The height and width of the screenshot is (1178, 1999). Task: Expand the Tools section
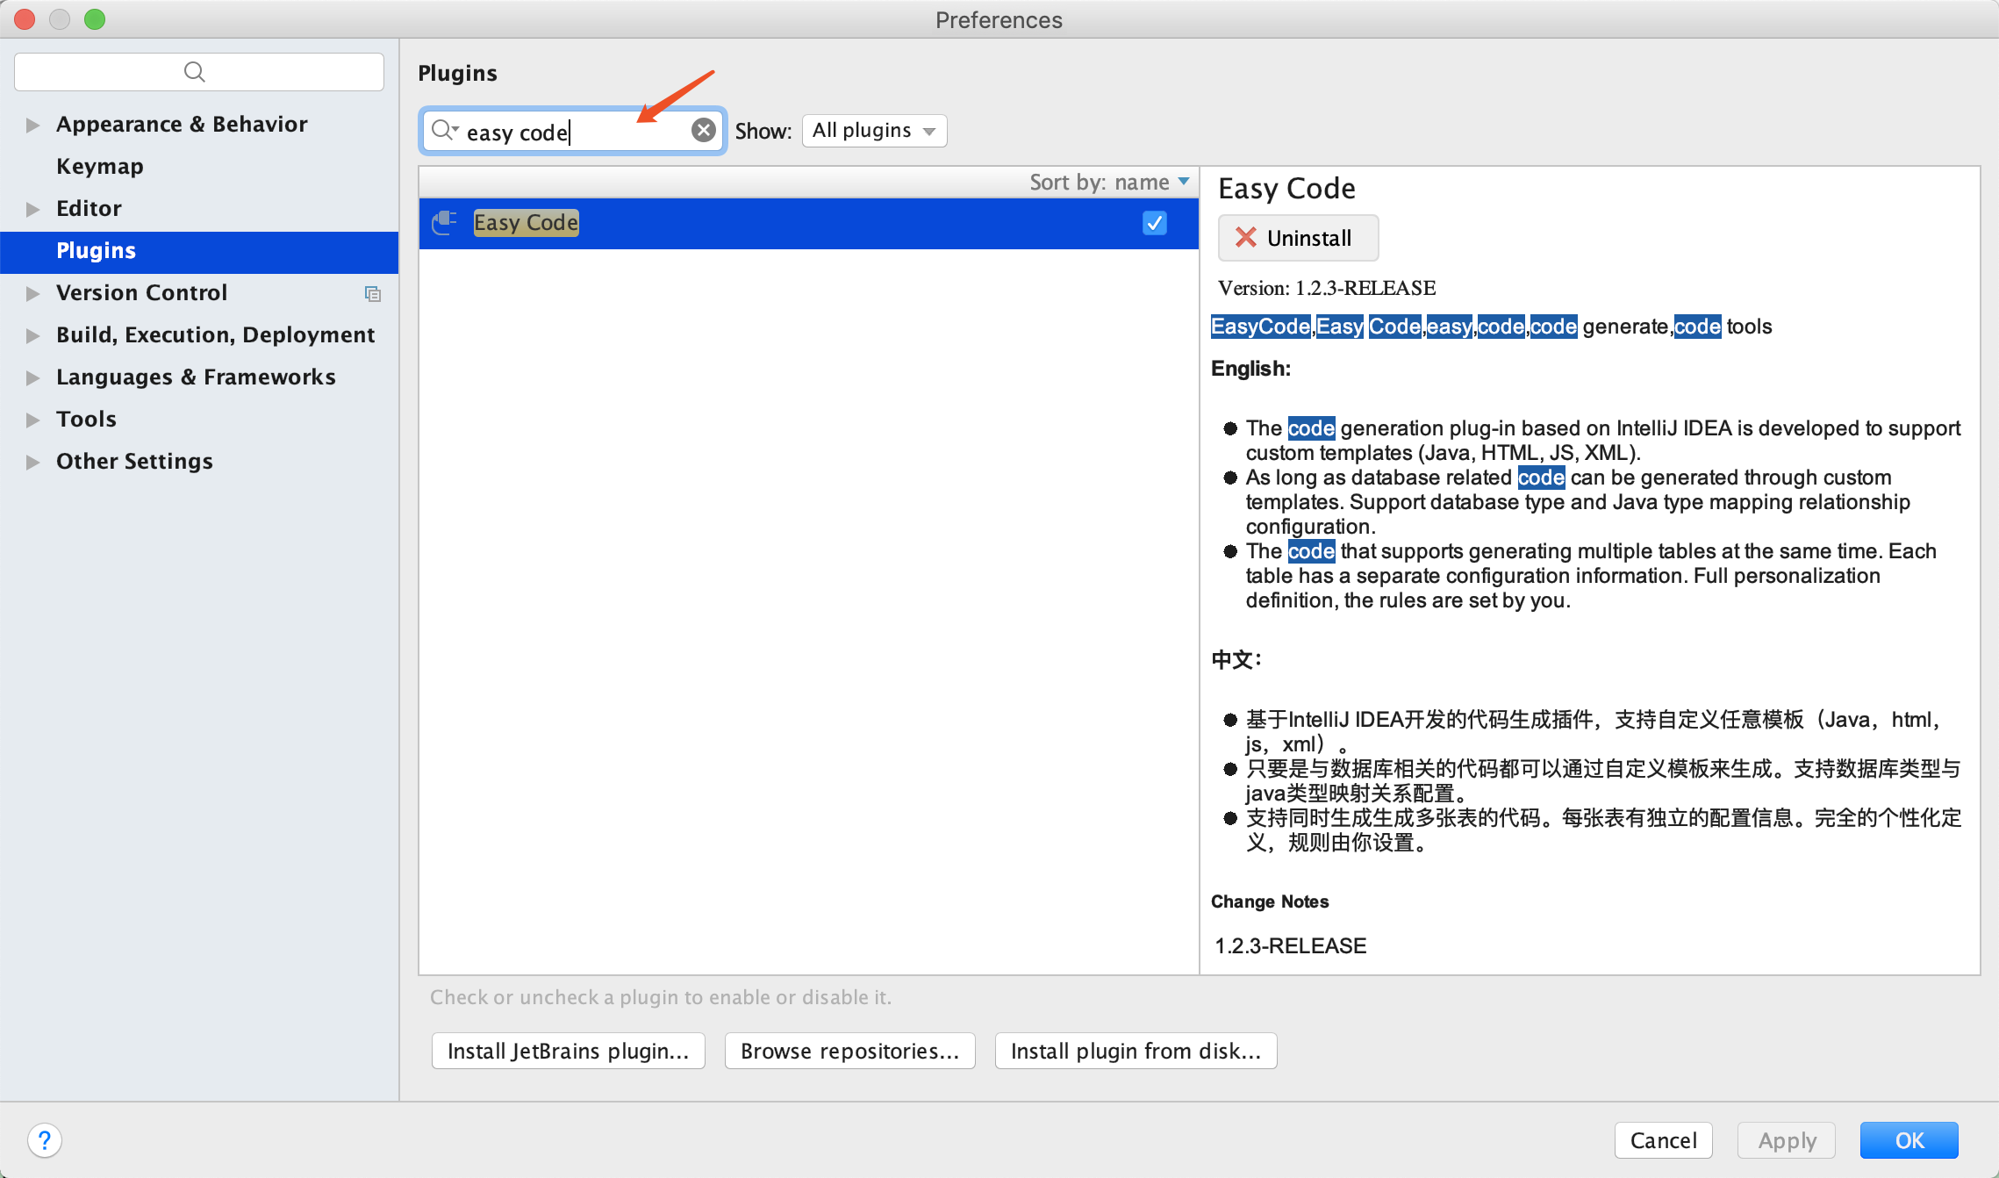pyautogui.click(x=32, y=419)
